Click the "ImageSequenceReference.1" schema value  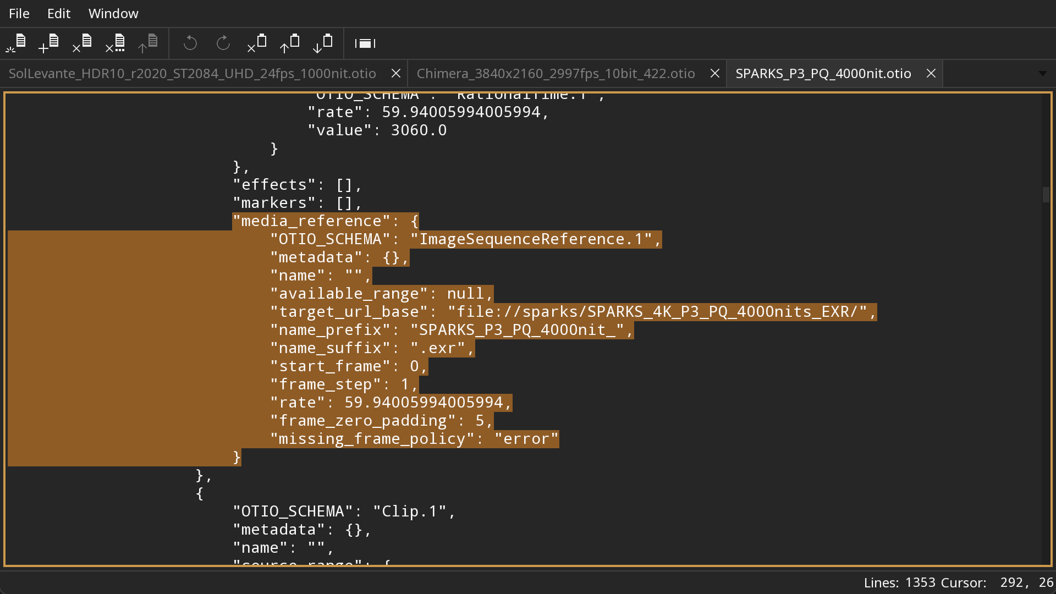[x=531, y=239]
